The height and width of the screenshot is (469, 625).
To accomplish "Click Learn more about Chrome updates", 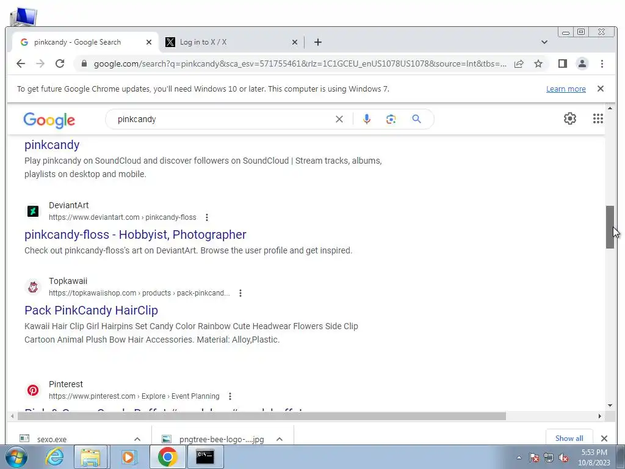I will (x=566, y=89).
